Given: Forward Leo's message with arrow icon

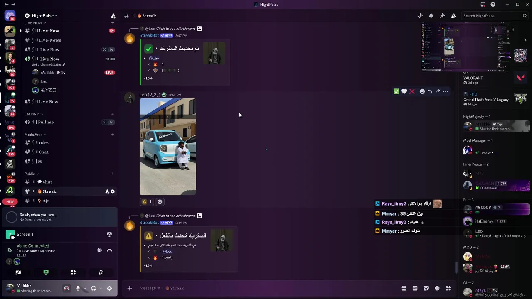Looking at the screenshot, I should (x=438, y=91).
